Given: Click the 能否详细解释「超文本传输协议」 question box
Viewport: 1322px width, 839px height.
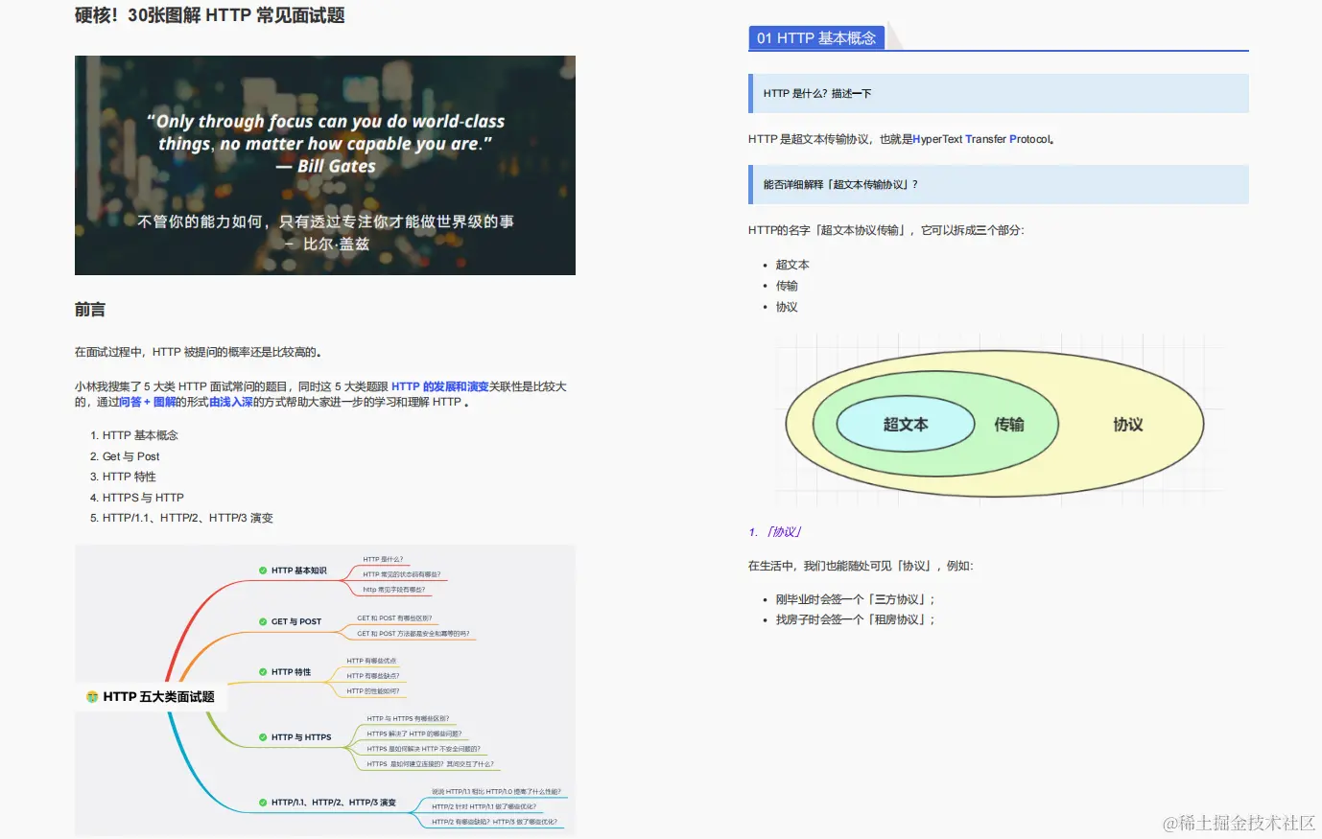Looking at the screenshot, I should tap(998, 183).
